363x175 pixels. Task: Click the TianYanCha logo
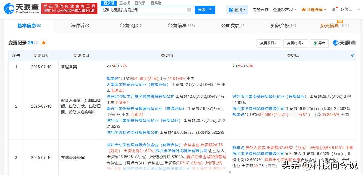21,9
